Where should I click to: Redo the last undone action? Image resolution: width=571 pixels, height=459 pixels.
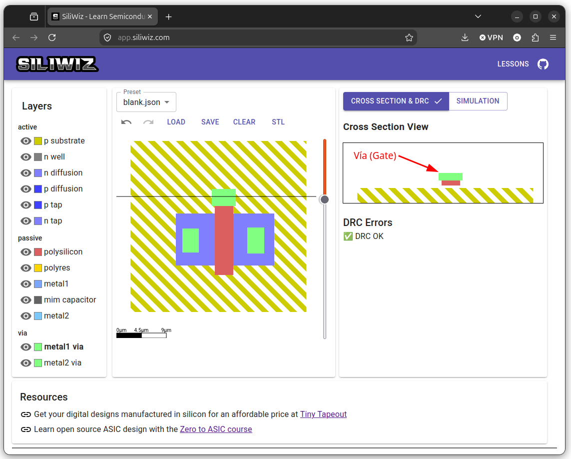click(148, 122)
